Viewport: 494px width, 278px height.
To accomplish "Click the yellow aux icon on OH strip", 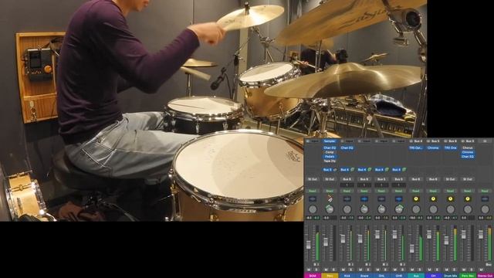I will tap(433, 199).
